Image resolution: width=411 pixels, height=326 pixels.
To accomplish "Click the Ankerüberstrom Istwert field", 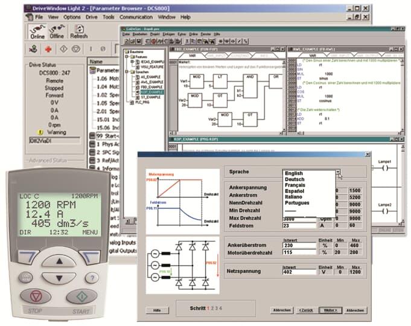I will [x=299, y=246].
